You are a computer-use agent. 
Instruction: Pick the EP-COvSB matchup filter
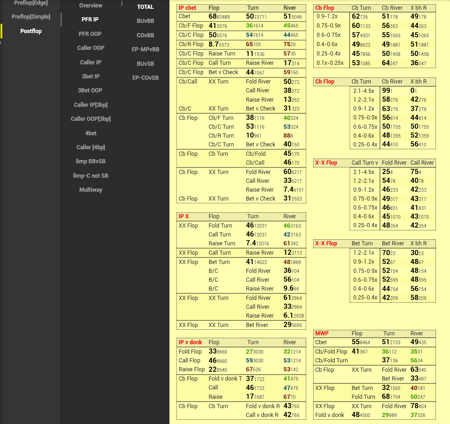pyautogui.click(x=145, y=78)
